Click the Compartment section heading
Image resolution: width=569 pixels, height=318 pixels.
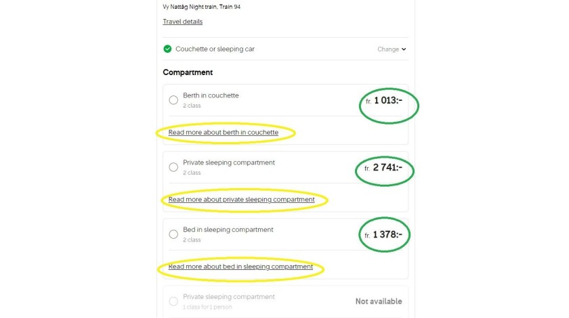pos(188,72)
